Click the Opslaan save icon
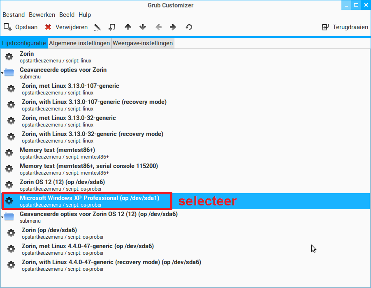 [x=7, y=27]
